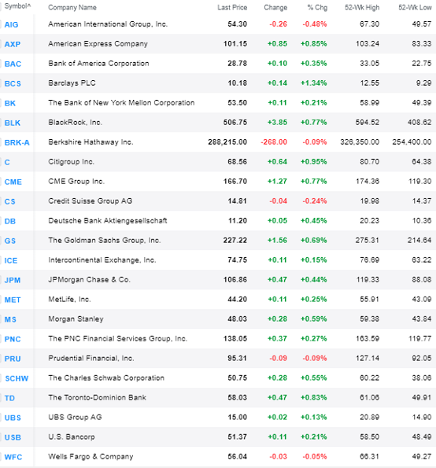Open the JPM symbol link
The image size is (436, 468).
pyautogui.click(x=13, y=280)
